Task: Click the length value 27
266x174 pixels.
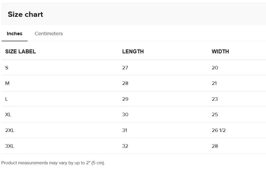Action: point(125,68)
